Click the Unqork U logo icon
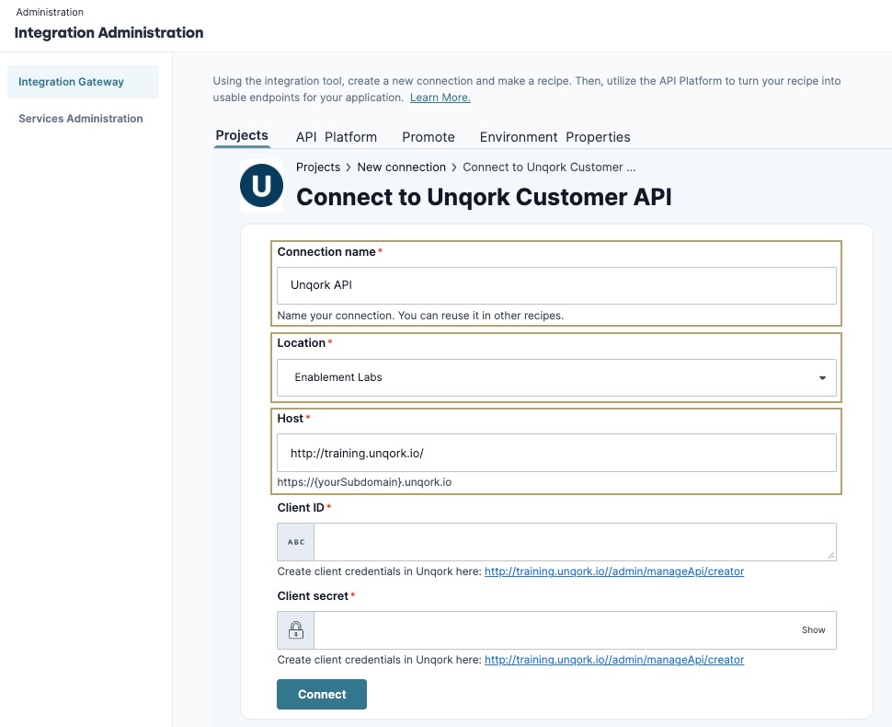Screen dimensions: 892x727 click(x=261, y=186)
